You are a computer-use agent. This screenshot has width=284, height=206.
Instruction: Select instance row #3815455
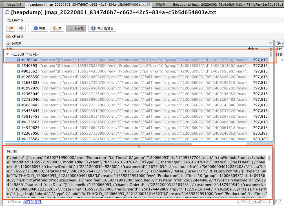137,116
